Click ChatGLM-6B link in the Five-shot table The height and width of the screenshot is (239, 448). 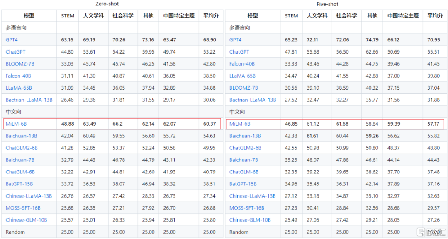pos(244,172)
